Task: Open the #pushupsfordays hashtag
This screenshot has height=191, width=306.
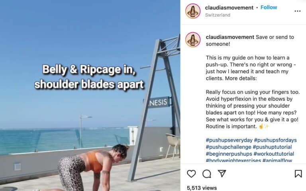Action: (275, 140)
